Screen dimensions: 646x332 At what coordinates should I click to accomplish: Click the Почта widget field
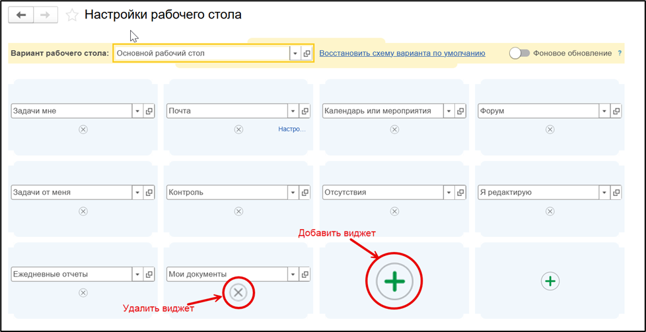(227, 111)
